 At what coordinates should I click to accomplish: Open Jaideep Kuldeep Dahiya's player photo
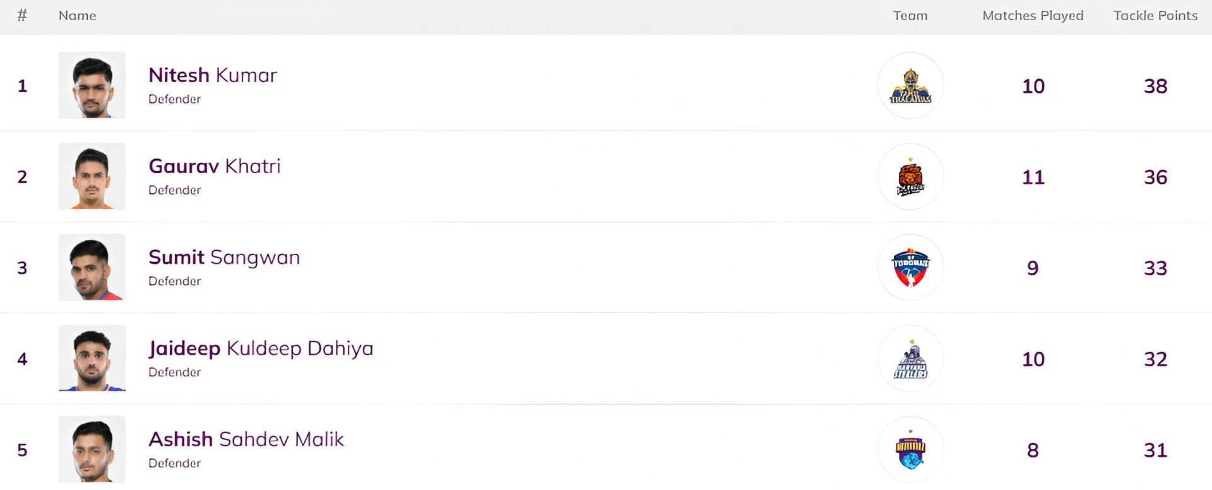(92, 358)
